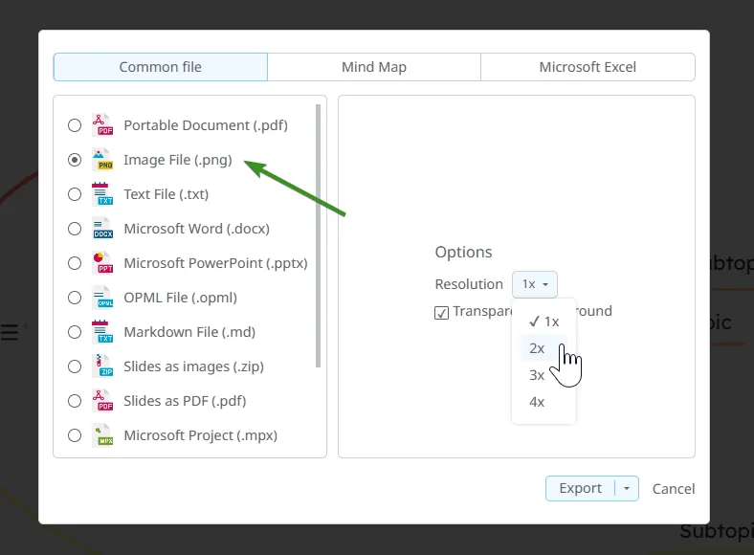Choose the Markdown File (.md) radio option

click(x=75, y=332)
